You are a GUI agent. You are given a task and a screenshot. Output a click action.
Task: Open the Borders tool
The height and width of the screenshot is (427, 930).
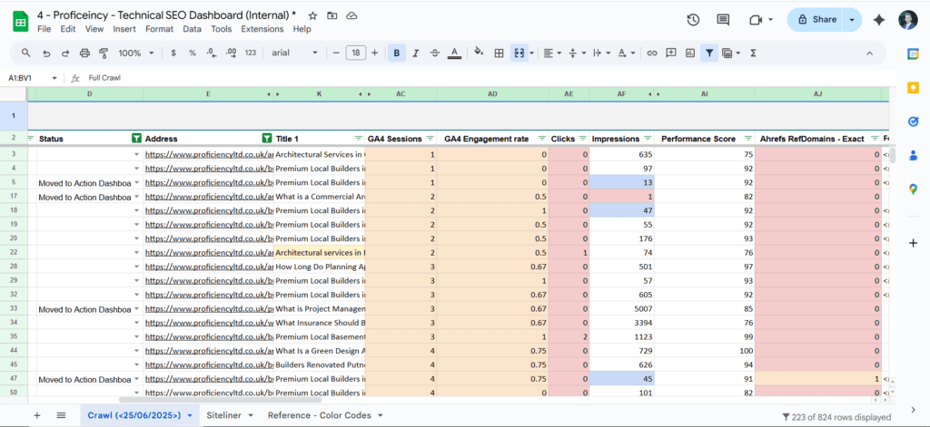coord(499,53)
